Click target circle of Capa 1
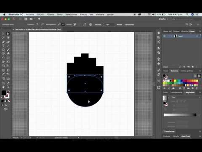202x152 pixels. 197,36
